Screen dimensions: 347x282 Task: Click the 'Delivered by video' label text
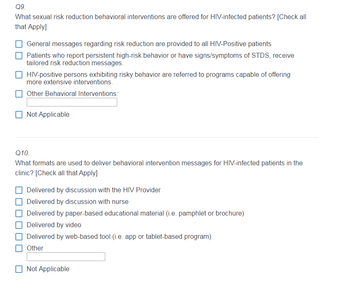coord(54,225)
